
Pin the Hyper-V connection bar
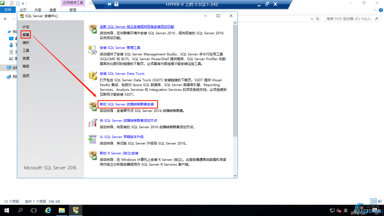[x=109, y=4]
